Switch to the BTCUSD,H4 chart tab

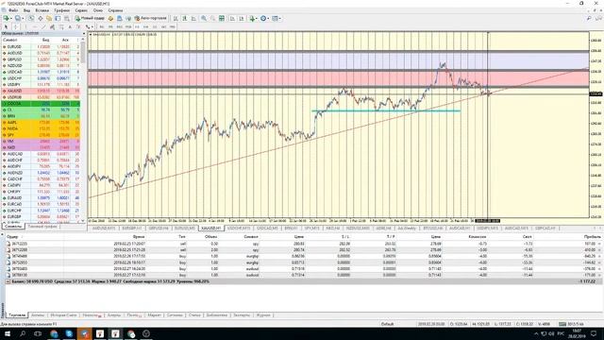pos(432,229)
